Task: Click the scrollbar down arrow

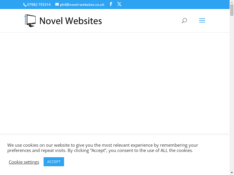Action: (x=232, y=173)
